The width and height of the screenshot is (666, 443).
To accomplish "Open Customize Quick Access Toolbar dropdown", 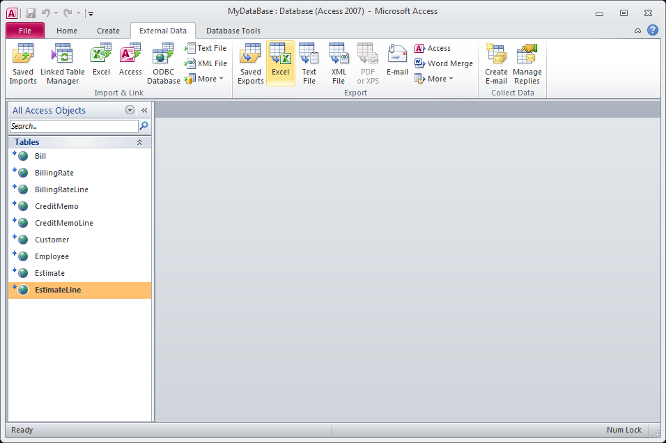I will [x=91, y=14].
